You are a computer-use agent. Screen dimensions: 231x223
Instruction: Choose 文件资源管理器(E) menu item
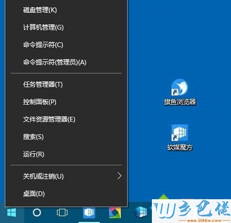66,119
